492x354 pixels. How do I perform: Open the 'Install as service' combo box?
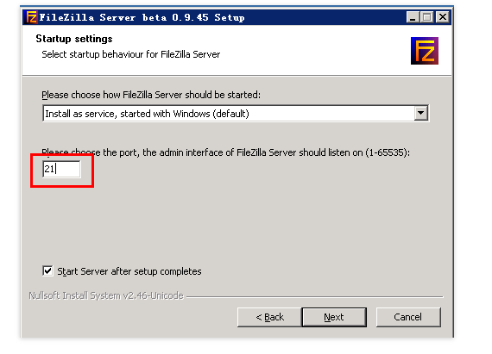point(236,113)
